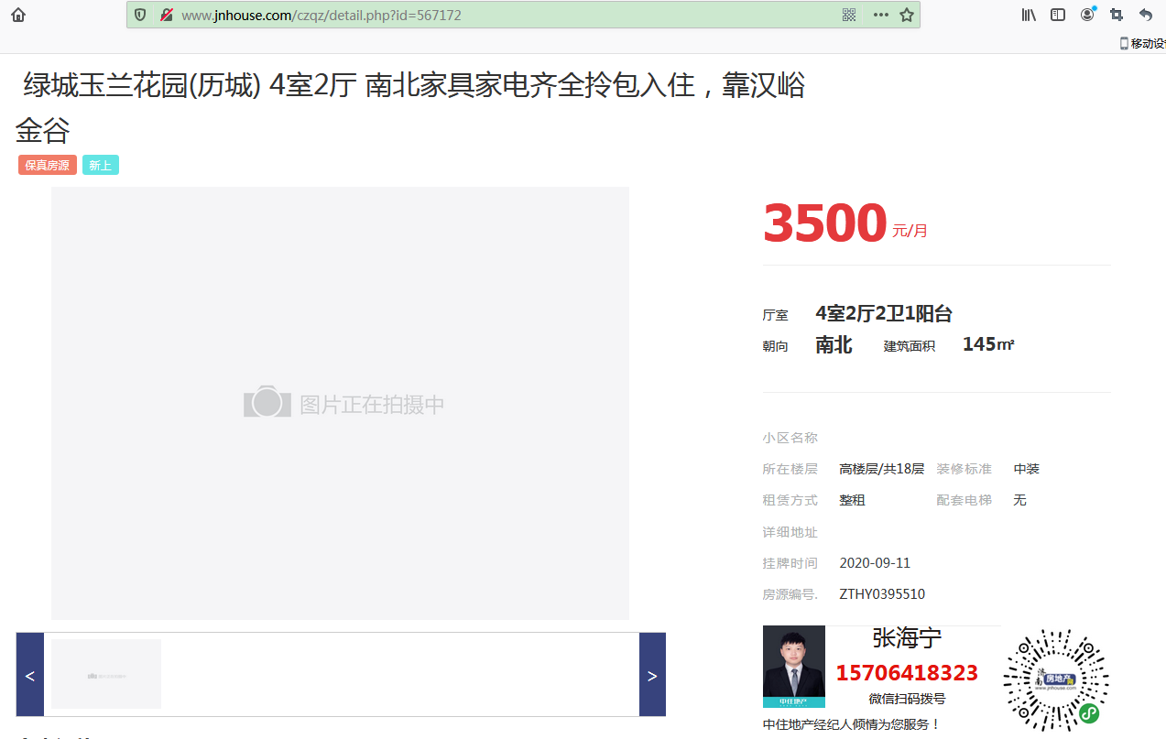The width and height of the screenshot is (1166, 739).
Task: Show next photo with right arrow
Action: point(652,675)
